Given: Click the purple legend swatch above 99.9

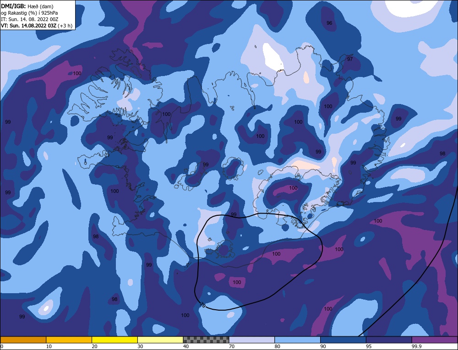Looking at the screenshot, I should tap(435, 339).
